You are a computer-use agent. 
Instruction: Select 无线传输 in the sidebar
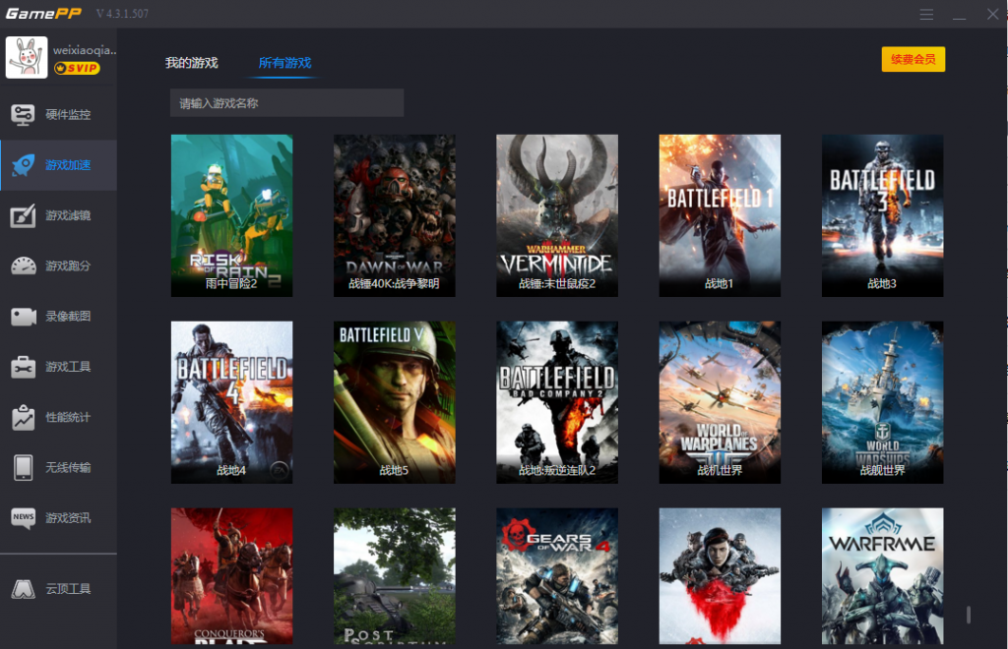coord(68,467)
